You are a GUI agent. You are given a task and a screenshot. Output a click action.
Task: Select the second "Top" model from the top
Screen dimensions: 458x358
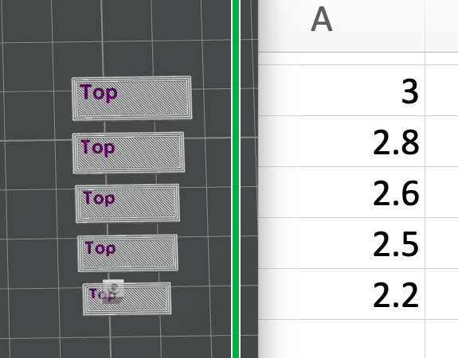(128, 153)
